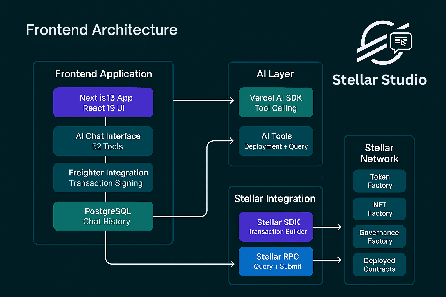Viewport: 446px width, 297px height.
Task: Select the Governance Factory box
Action: 379,237
